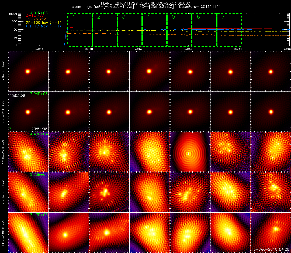291x253 pixels.
Task: Click the 'Detectors= 001111111' text
Action: (200, 7)
